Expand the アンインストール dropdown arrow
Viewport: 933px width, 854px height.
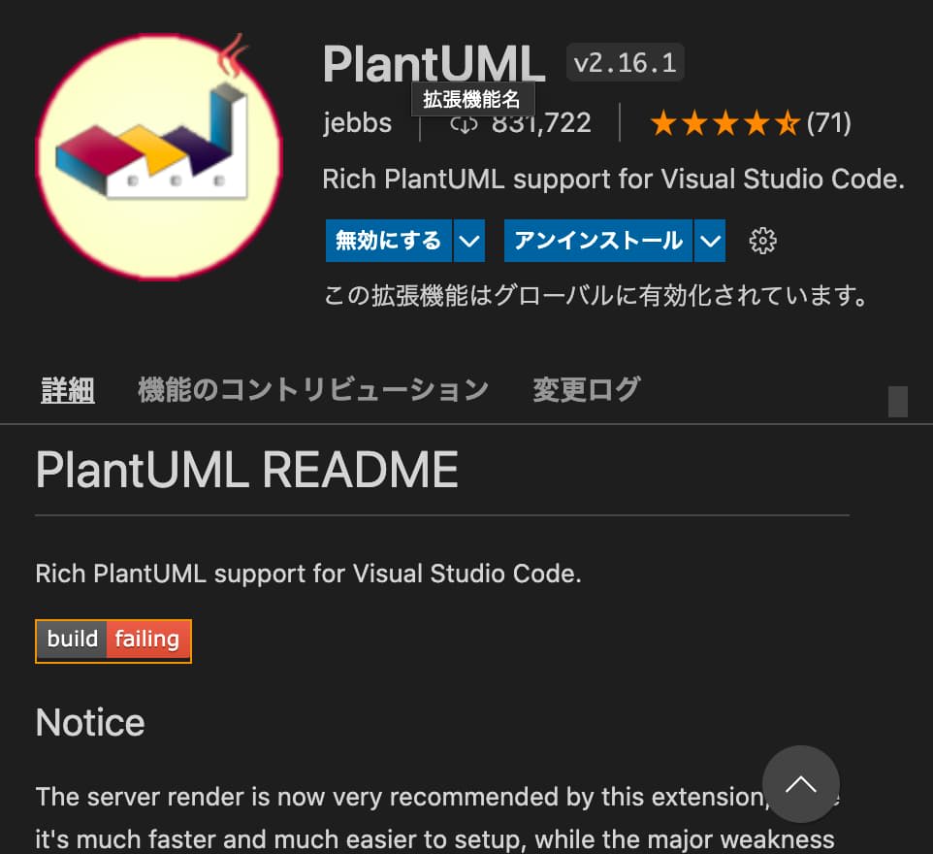pos(710,241)
